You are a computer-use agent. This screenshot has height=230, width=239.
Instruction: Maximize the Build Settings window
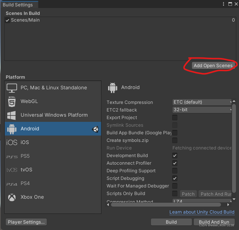[230, 4]
